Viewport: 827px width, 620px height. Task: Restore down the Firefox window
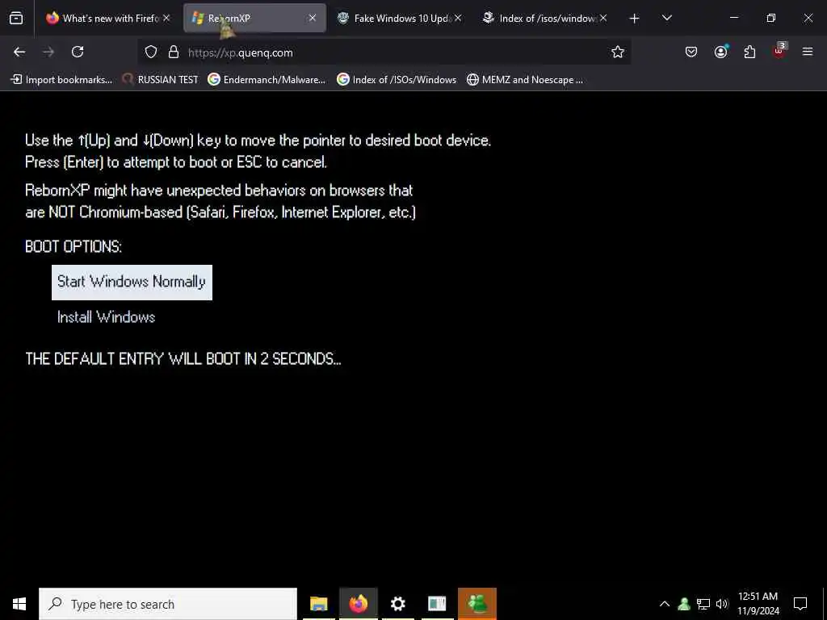(771, 18)
